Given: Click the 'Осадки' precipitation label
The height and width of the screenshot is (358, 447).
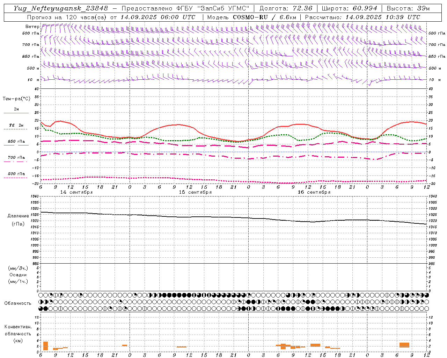Looking at the screenshot, I should point(18,275).
